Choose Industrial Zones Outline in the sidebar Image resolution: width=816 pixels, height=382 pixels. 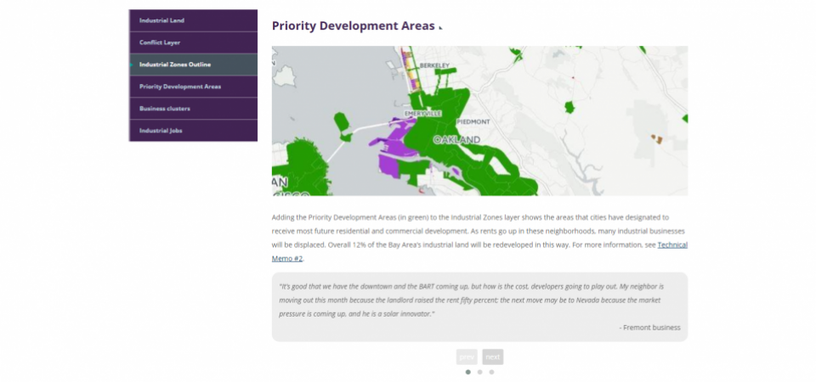(x=175, y=65)
